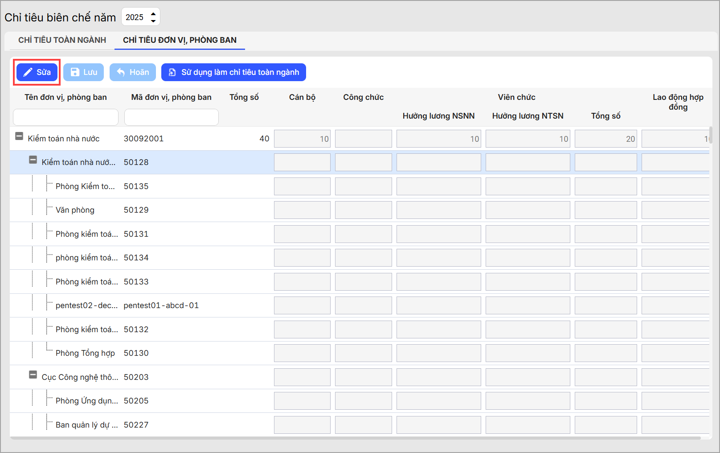Click the Cán bộ cell for Kiểm toán nhà nước
The width and height of the screenshot is (720, 453).
tap(302, 139)
